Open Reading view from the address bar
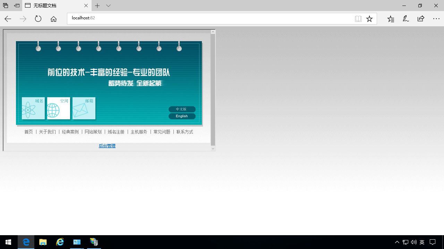This screenshot has height=249, width=444. click(x=358, y=19)
